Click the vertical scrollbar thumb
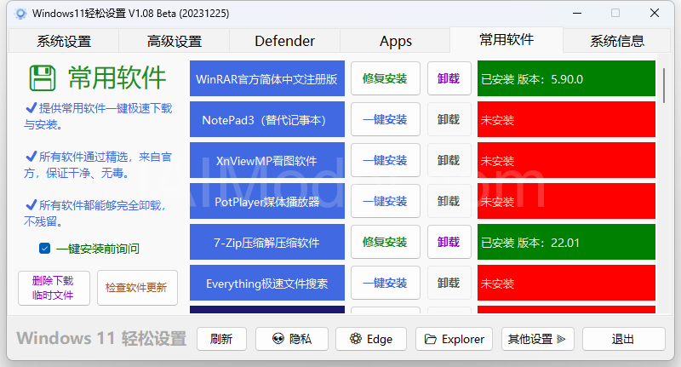This screenshot has width=681, height=367. 664,85
